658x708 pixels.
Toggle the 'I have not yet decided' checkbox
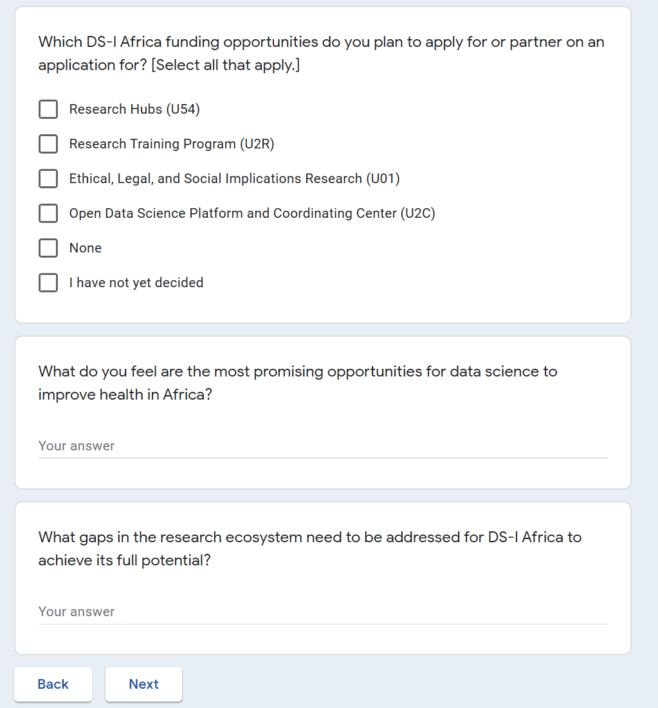[x=48, y=283]
